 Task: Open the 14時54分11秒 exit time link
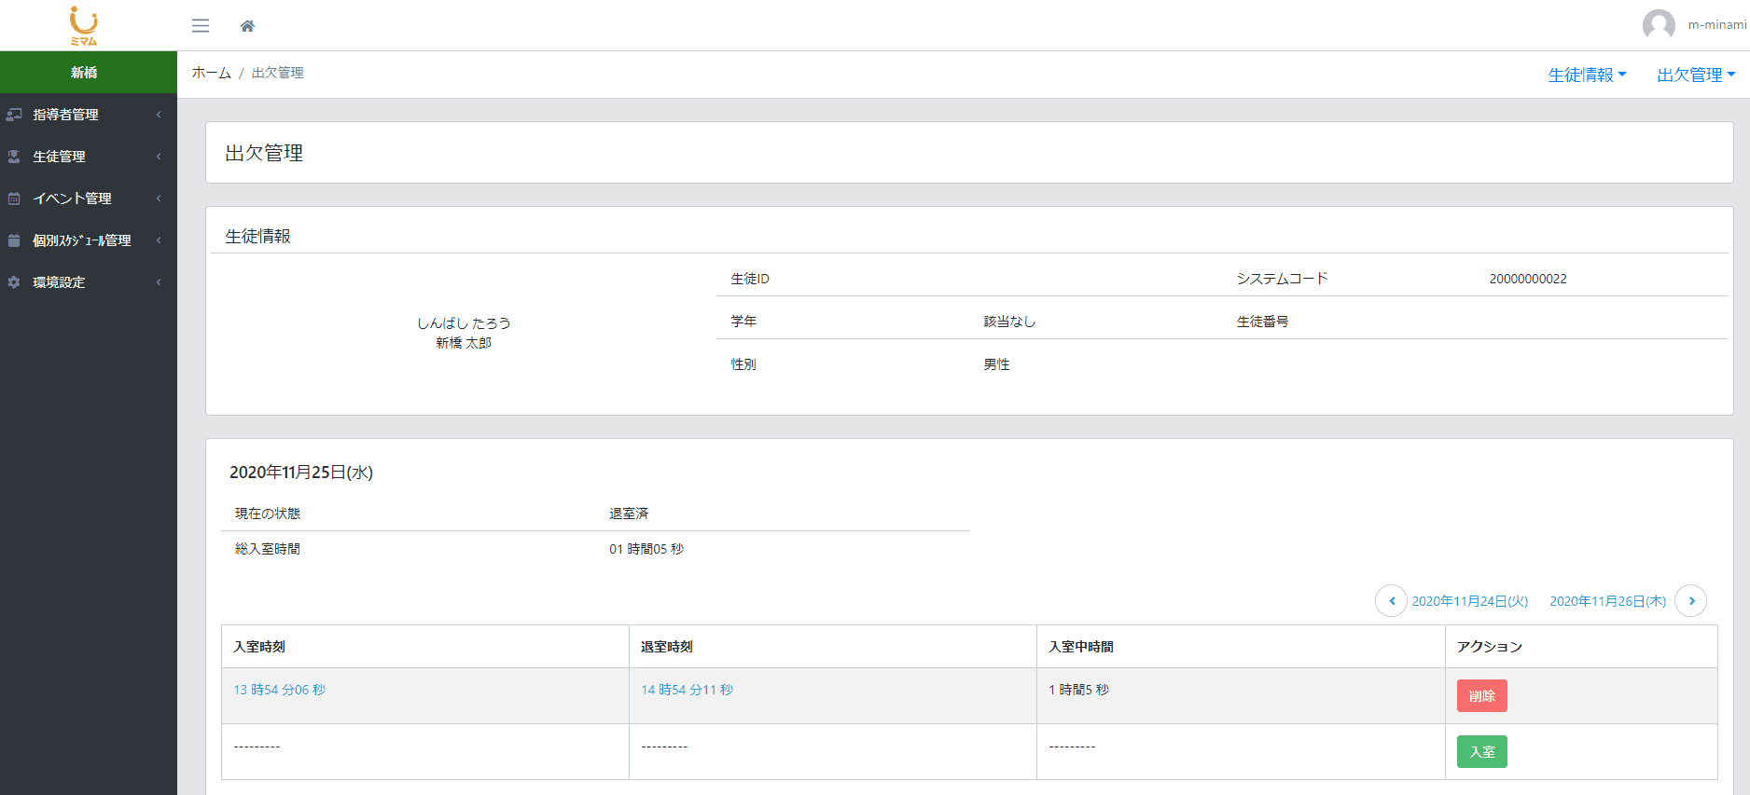687,691
